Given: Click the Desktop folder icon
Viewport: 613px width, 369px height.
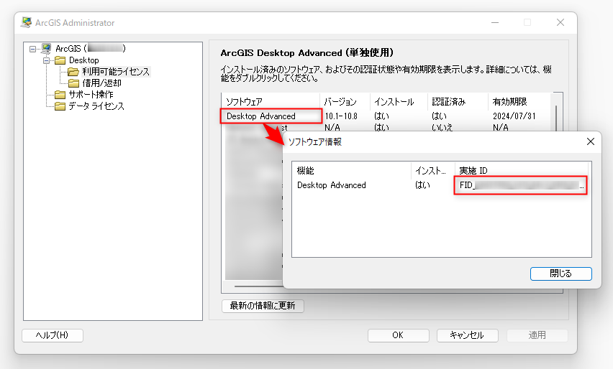Looking at the screenshot, I should pos(60,60).
